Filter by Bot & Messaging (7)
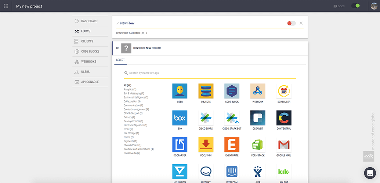 pyautogui.click(x=134, y=93)
